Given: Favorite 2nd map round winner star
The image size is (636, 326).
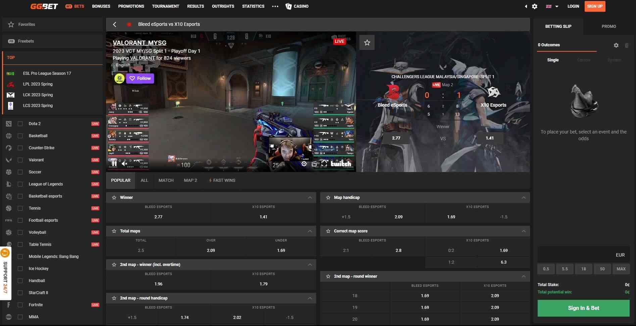Looking at the screenshot, I should [x=328, y=276].
